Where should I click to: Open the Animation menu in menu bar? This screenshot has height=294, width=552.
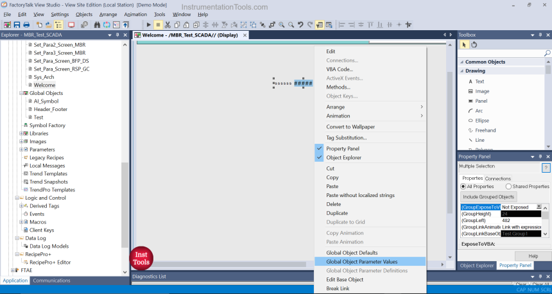pyautogui.click(x=135, y=14)
